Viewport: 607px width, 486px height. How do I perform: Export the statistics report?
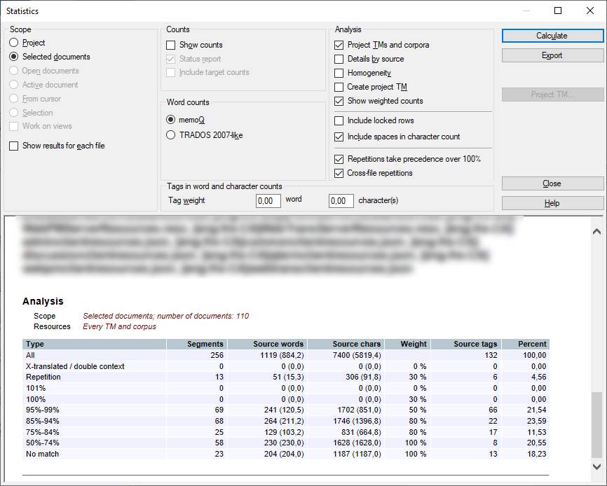coord(552,56)
